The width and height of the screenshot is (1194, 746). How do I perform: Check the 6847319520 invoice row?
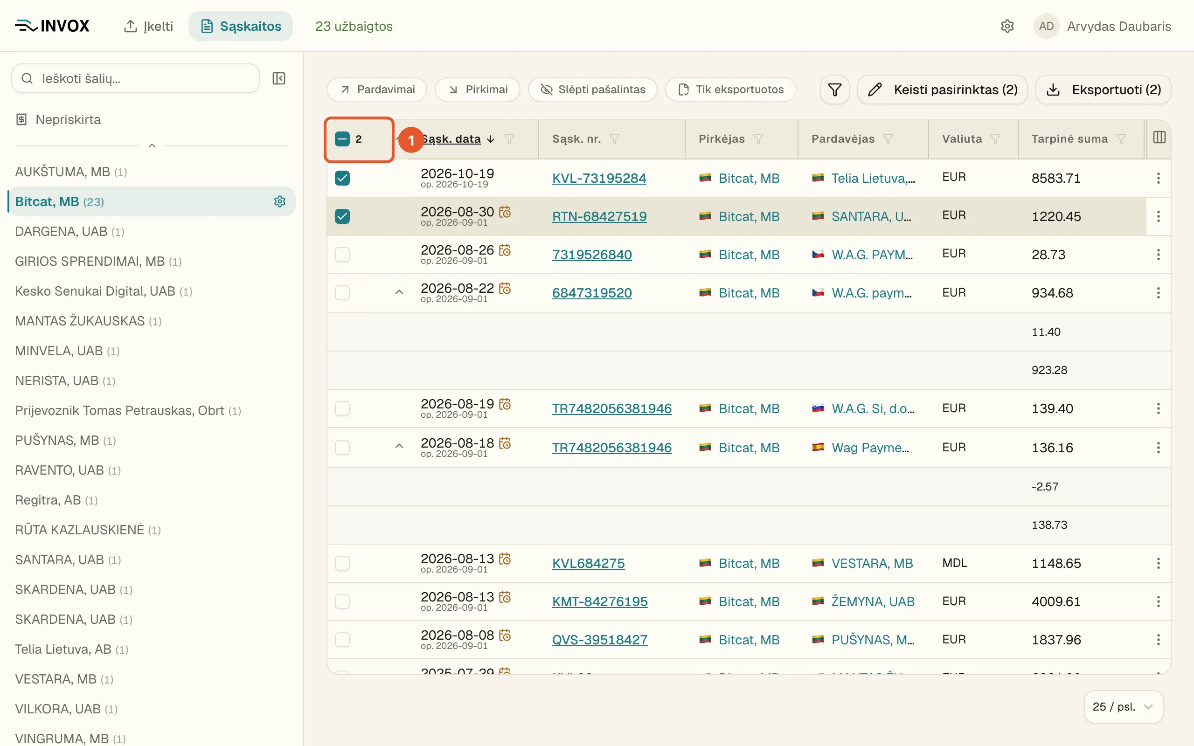tap(342, 293)
